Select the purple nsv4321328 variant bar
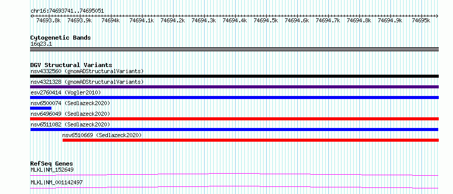The height and width of the screenshot is (194, 453). point(234,87)
